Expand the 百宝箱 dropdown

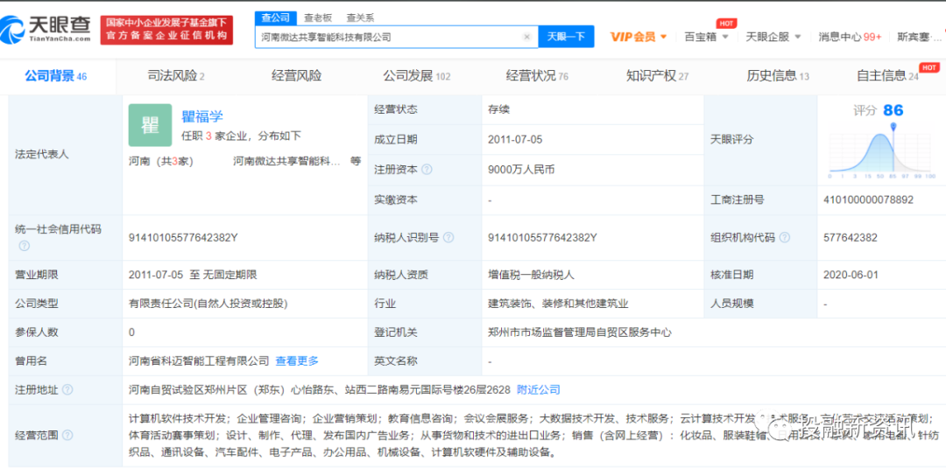pos(707,37)
